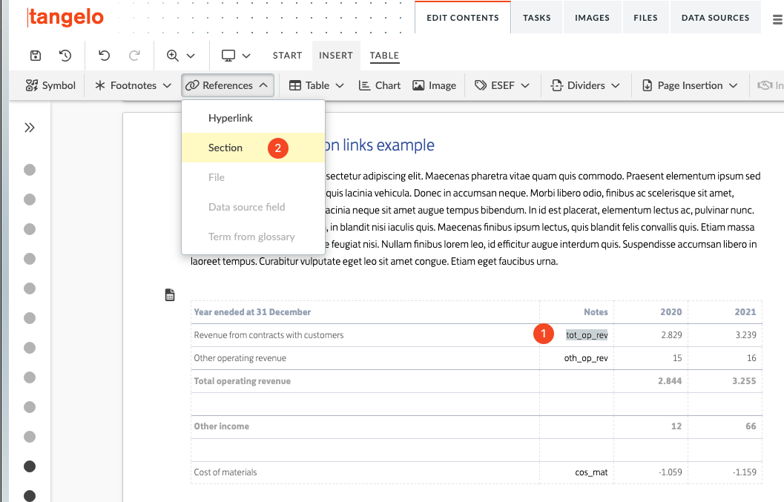Click the table data source icon
This screenshot has width=784, height=502.
coord(170,295)
